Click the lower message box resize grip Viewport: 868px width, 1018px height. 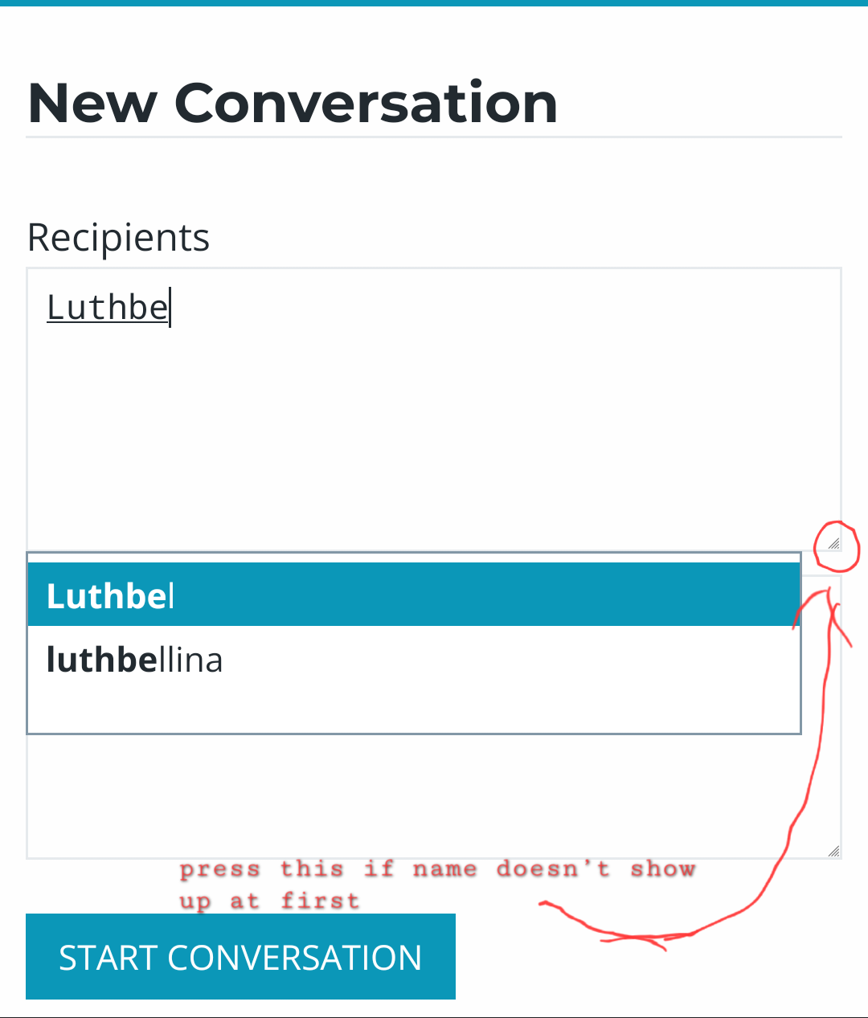pyautogui.click(x=833, y=851)
